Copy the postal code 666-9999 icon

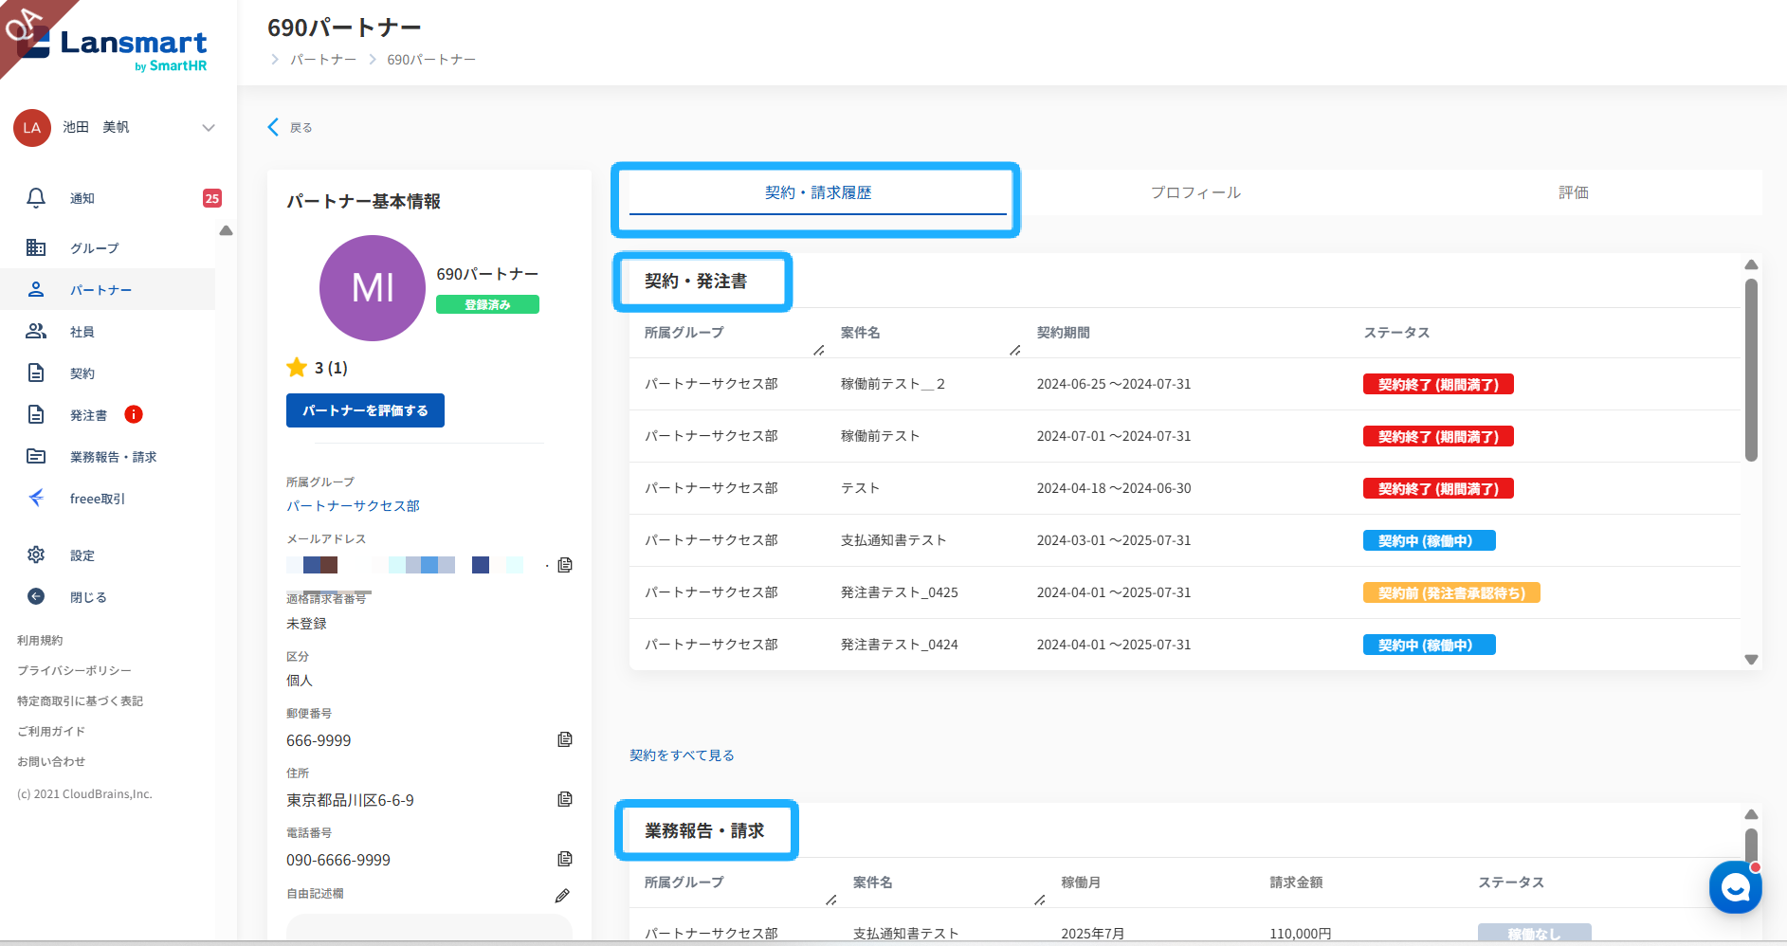click(x=565, y=739)
